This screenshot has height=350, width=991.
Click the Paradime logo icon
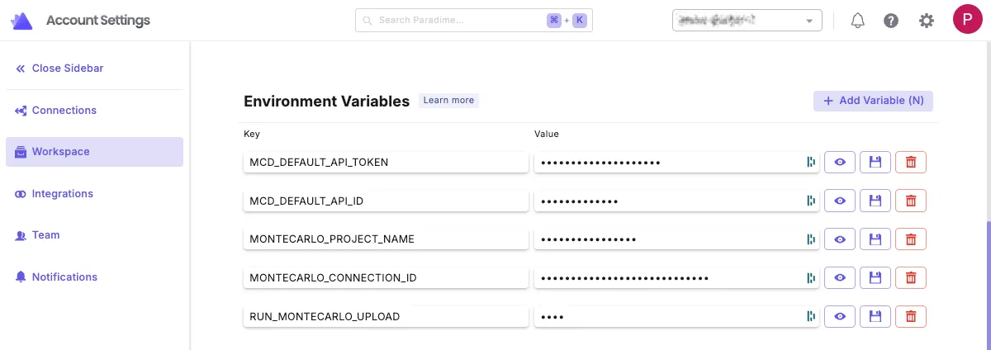pos(22,21)
